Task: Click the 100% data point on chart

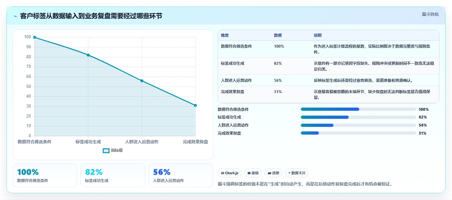Action: (x=35, y=37)
